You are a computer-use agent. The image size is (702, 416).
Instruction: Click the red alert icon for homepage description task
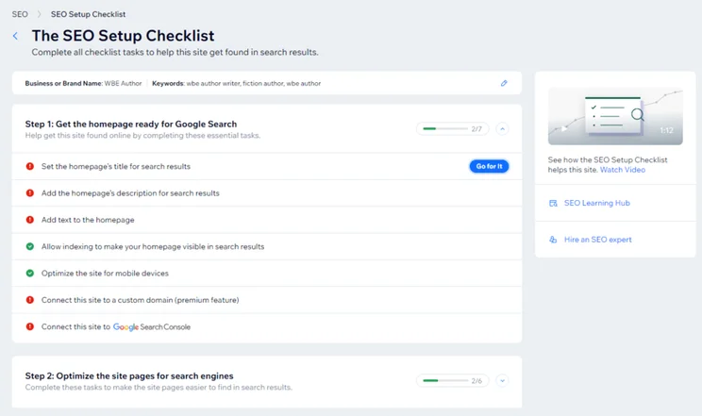(x=30, y=193)
